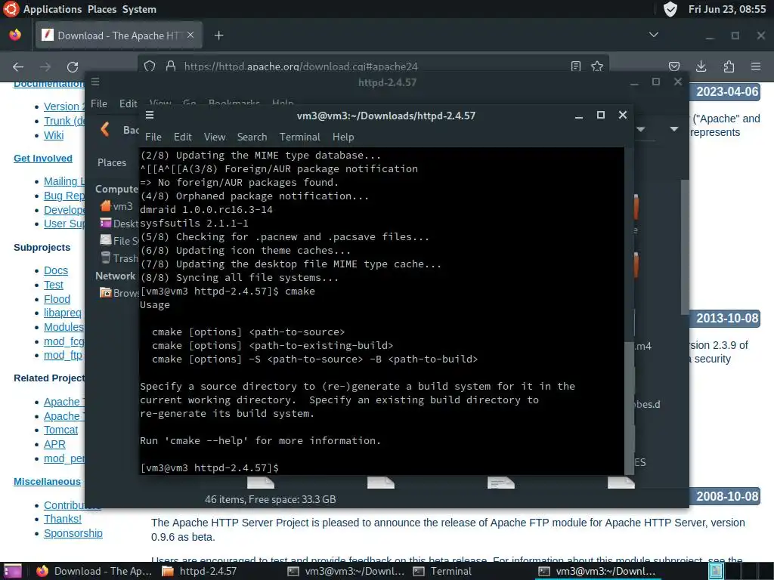The image size is (774, 580).
Task: Open Trash in file manager sidebar
Action: tap(119, 258)
